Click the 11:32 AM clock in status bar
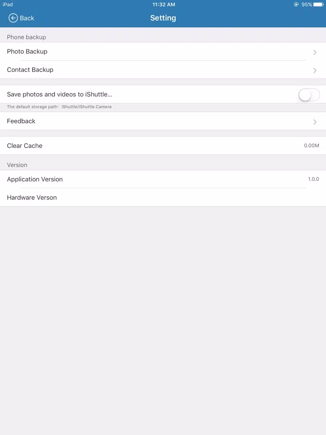Viewport: 326px width, 435px height. pos(163,5)
